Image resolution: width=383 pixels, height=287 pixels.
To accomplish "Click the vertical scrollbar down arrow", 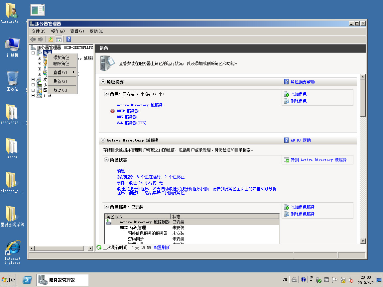I will 363,241.
